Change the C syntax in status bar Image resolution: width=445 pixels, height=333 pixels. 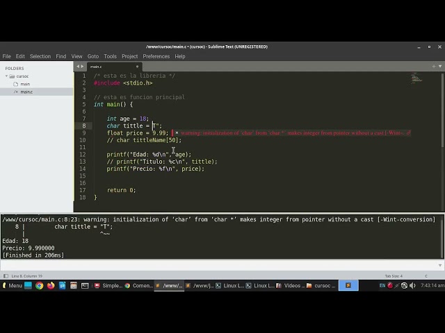426,276
